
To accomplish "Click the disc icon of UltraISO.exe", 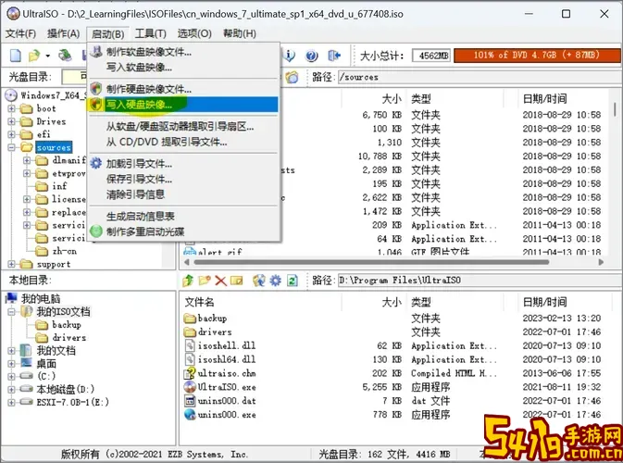I will click(190, 387).
